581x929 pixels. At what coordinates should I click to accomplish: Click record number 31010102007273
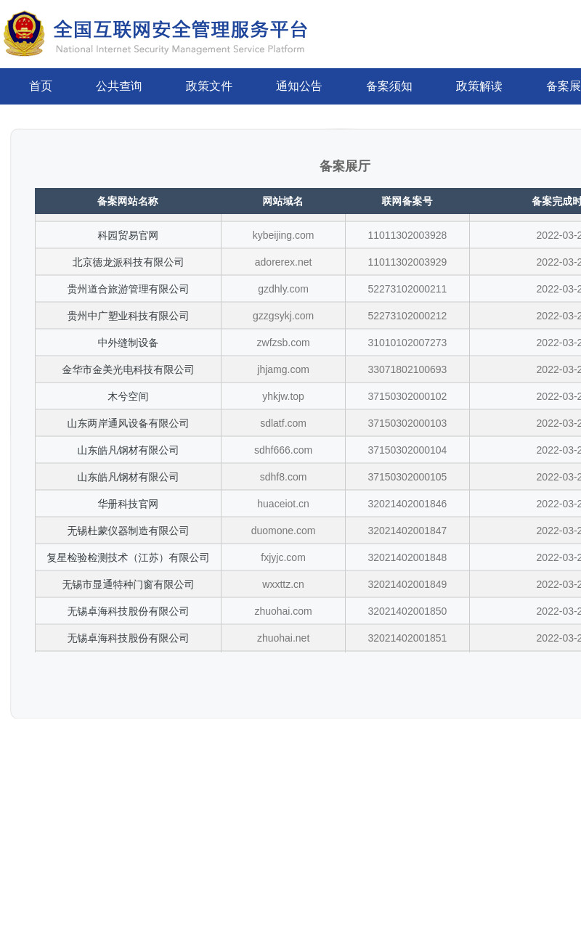407,343
